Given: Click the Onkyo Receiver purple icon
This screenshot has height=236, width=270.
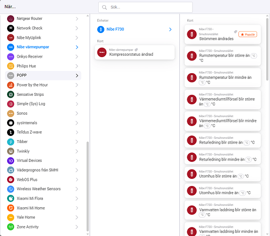Looking at the screenshot, I should (x=10, y=57).
